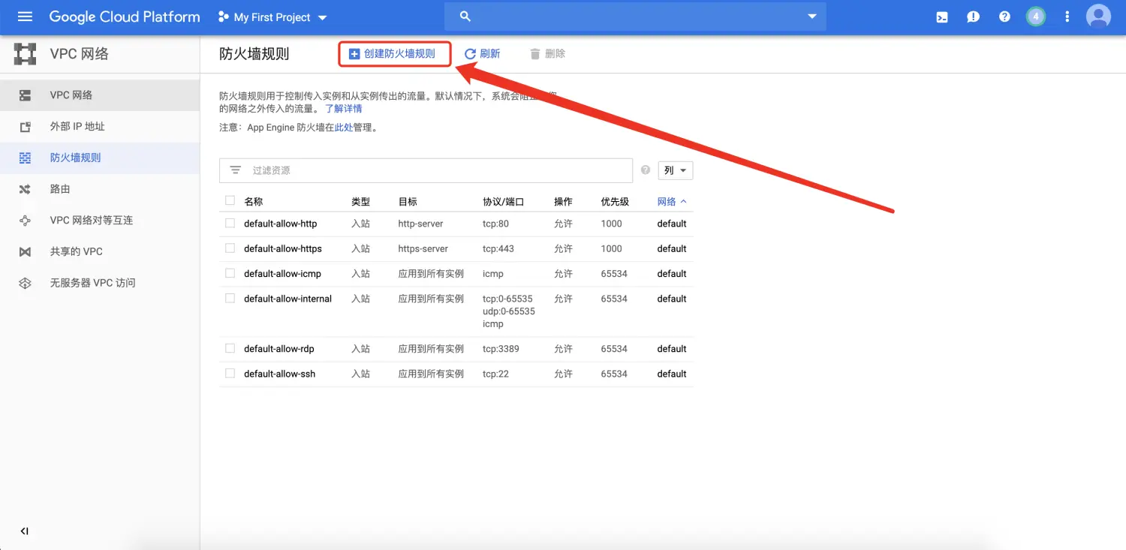The height and width of the screenshot is (550, 1126).
Task: Click the filter icon in 过滤资源 box
Action: [236, 170]
